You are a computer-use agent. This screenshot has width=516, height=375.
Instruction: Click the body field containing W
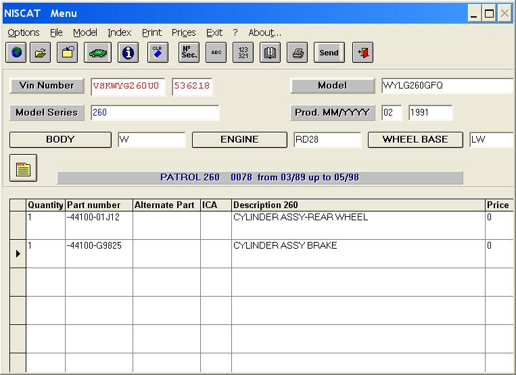click(151, 140)
